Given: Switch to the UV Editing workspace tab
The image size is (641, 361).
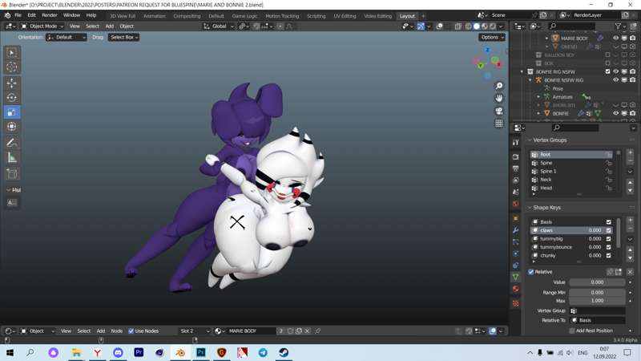Looking at the screenshot, I should click(x=345, y=16).
